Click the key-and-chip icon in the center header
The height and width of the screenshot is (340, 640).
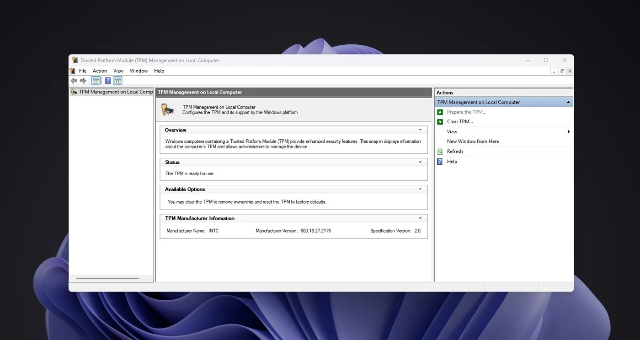[167, 110]
